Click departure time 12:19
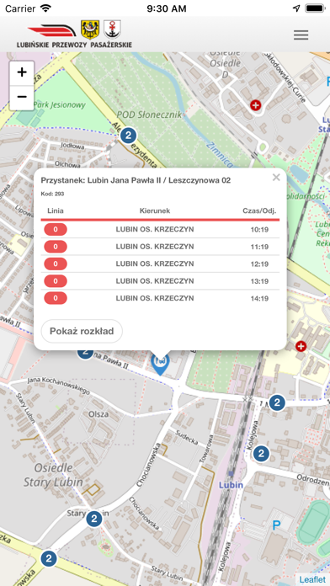330x586 pixels. (x=259, y=264)
